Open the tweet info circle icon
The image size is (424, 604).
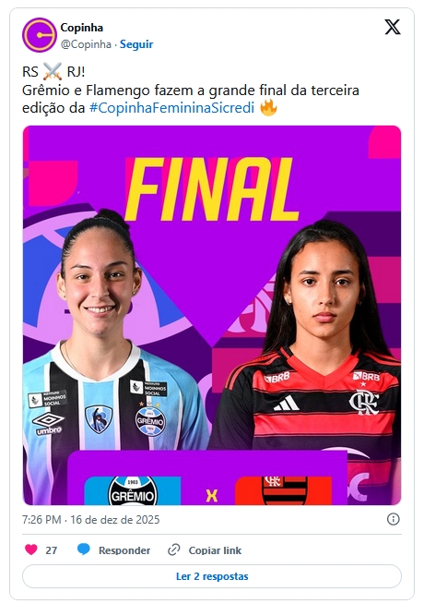coord(393,519)
